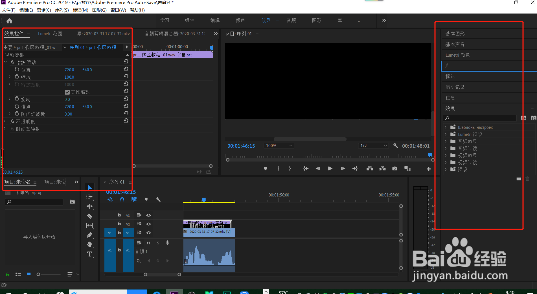The width and height of the screenshot is (537, 294).
Task: Click Add Marker in program monitor
Action: [x=265, y=169]
